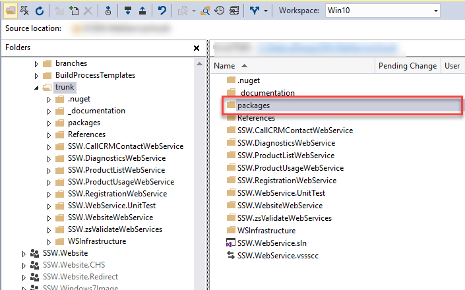Click the Check Out for Edit icon
The width and height of the screenshot is (465, 290).
127,11
